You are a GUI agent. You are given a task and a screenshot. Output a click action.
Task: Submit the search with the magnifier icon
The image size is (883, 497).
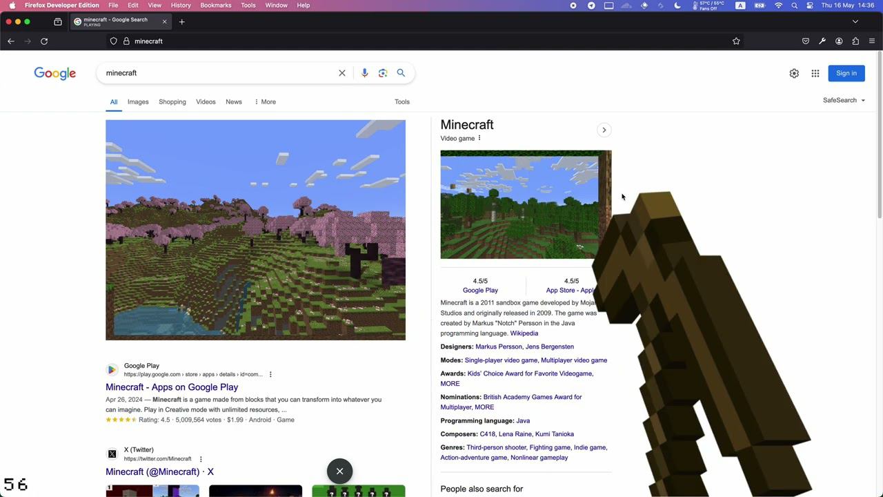point(401,73)
